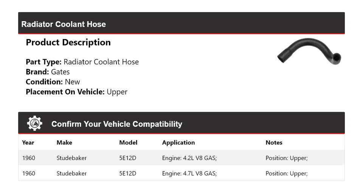Click the Product Description heading

click(x=68, y=42)
